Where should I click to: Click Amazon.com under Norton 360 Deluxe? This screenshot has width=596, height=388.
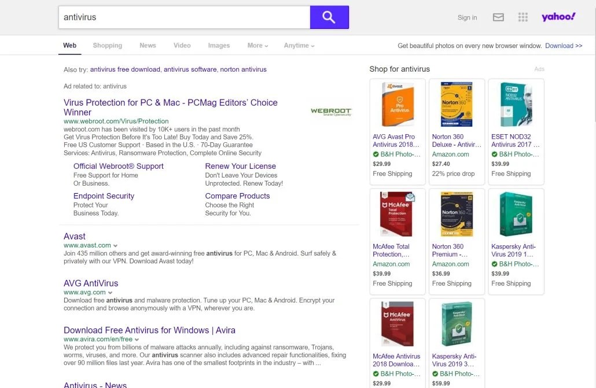point(450,154)
